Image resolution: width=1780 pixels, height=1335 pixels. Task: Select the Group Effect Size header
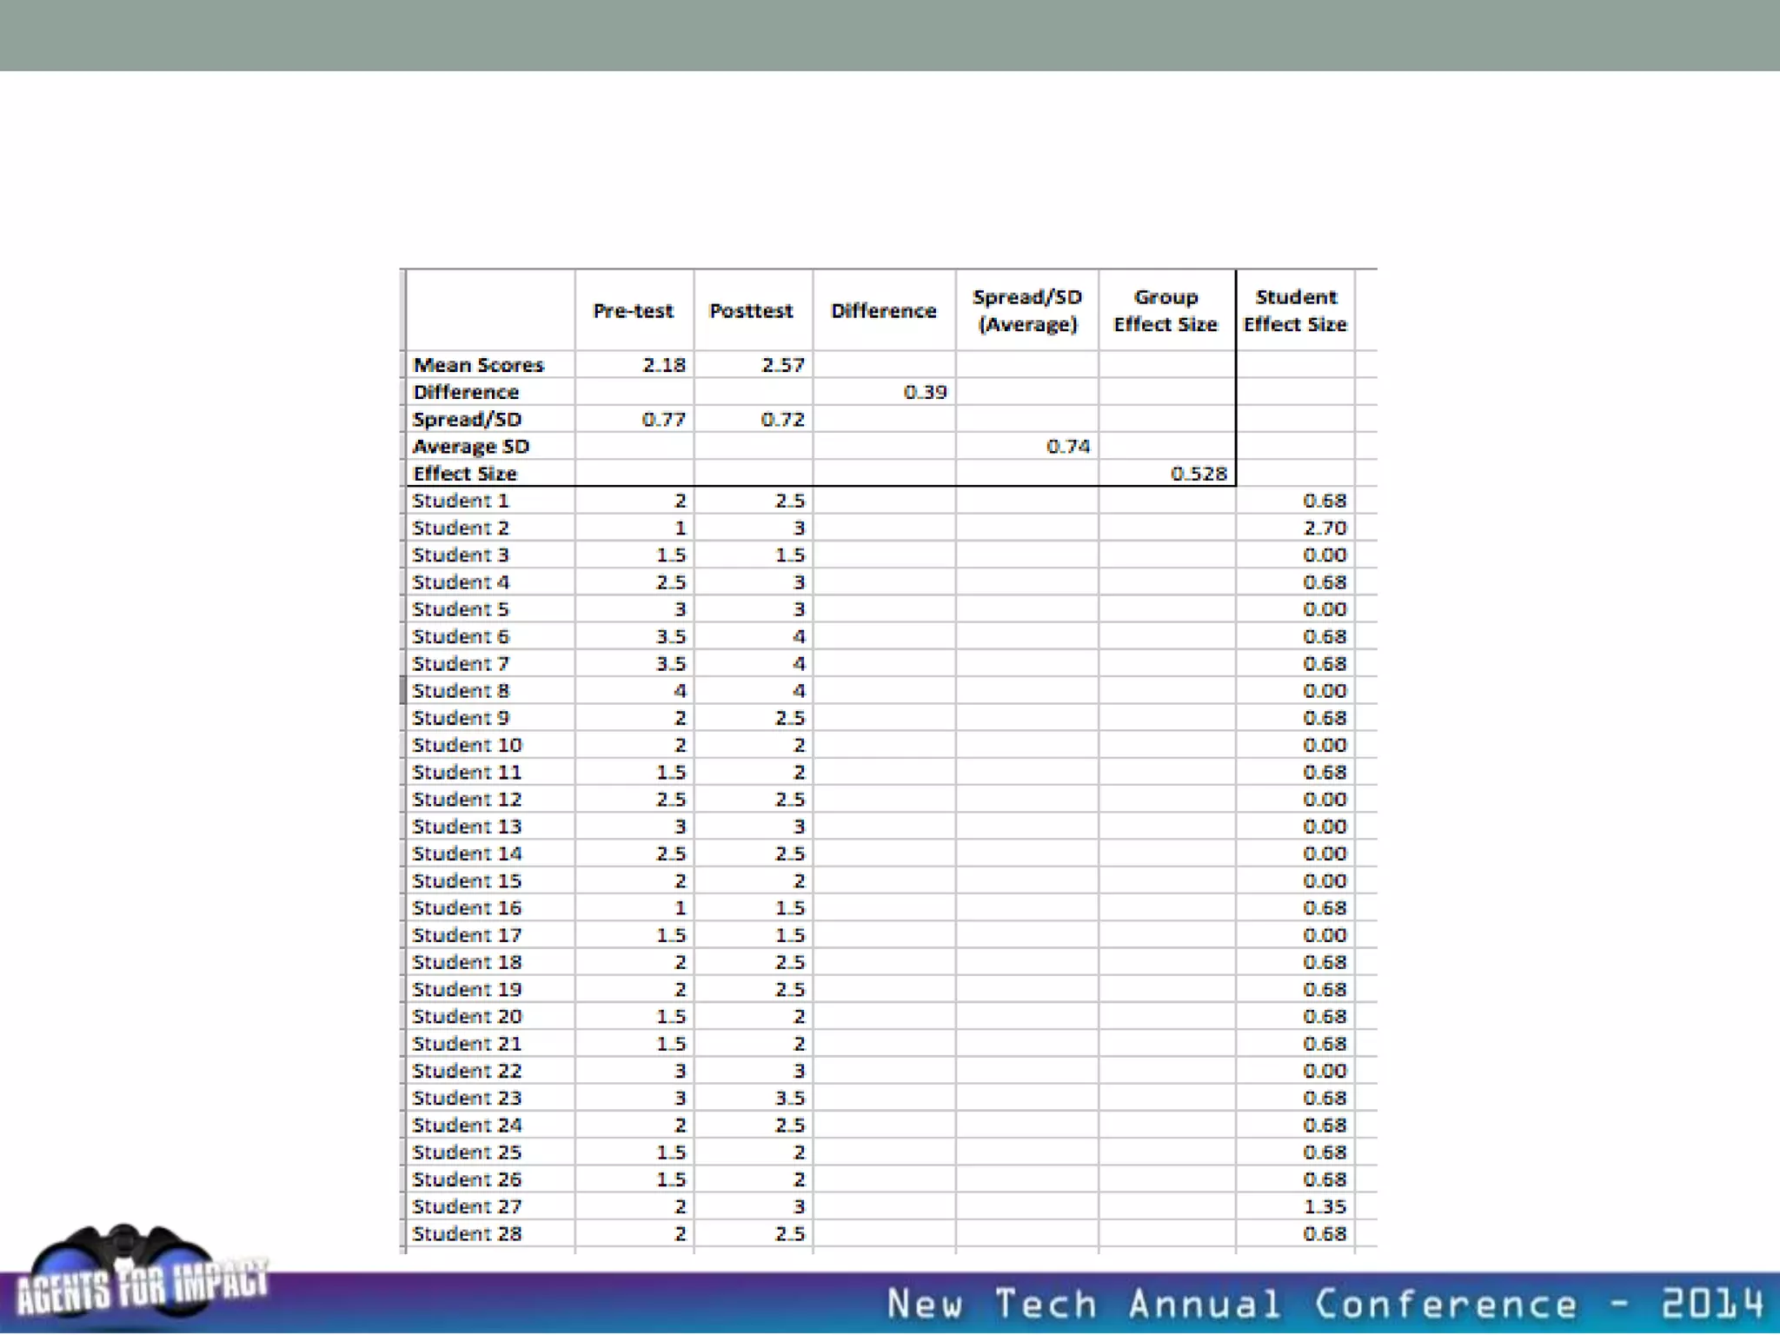pos(1165,311)
